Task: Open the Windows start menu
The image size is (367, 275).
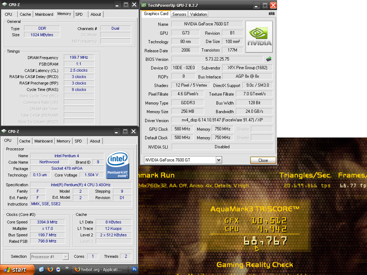Action: tap(17, 270)
